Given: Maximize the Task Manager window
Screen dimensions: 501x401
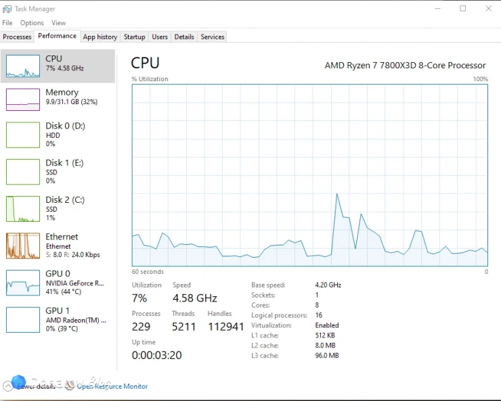Looking at the screenshot, I should (462, 9).
